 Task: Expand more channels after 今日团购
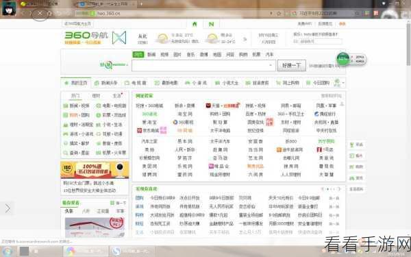coord(343,83)
